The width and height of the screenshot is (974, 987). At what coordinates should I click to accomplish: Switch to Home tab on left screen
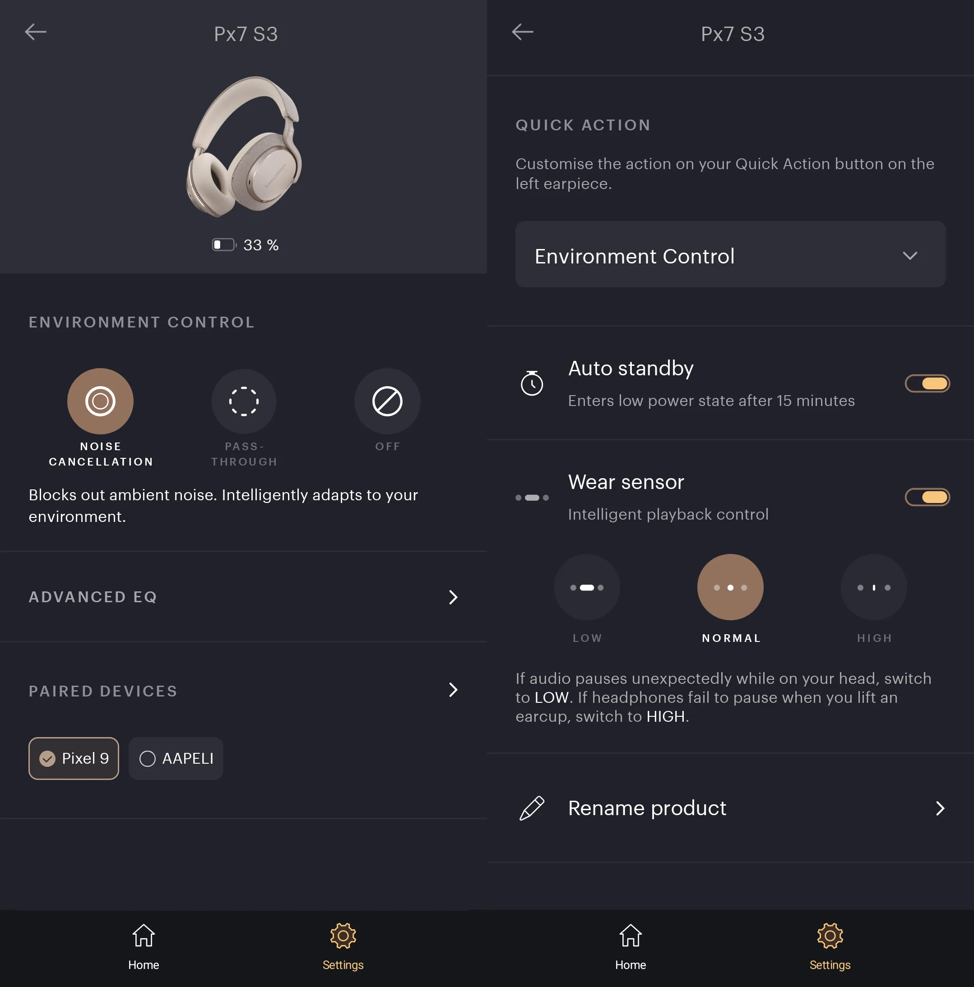coord(144,948)
